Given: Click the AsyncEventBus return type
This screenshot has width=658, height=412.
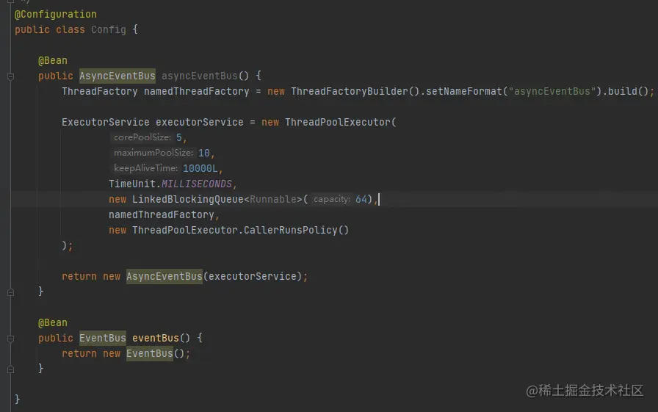Looking at the screenshot, I should pos(117,76).
